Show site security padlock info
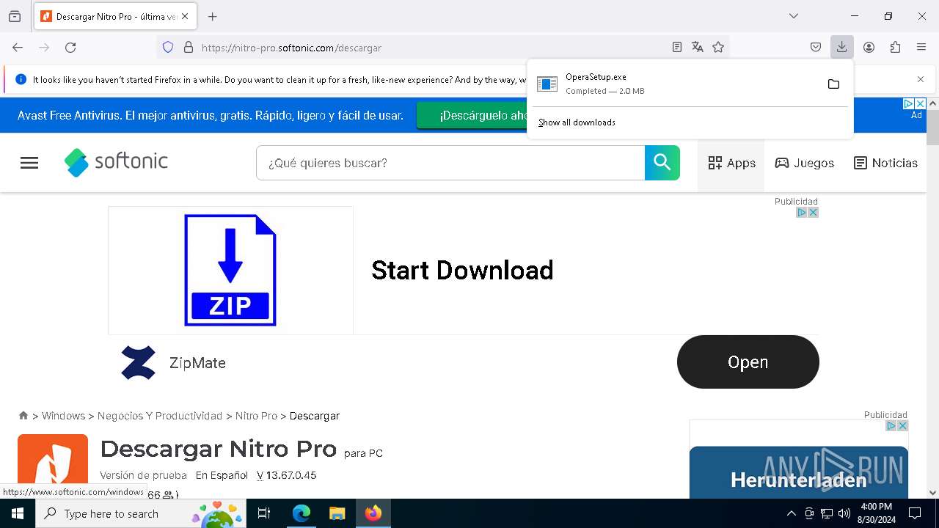Screen dimensions: 939x528 (x=189, y=47)
